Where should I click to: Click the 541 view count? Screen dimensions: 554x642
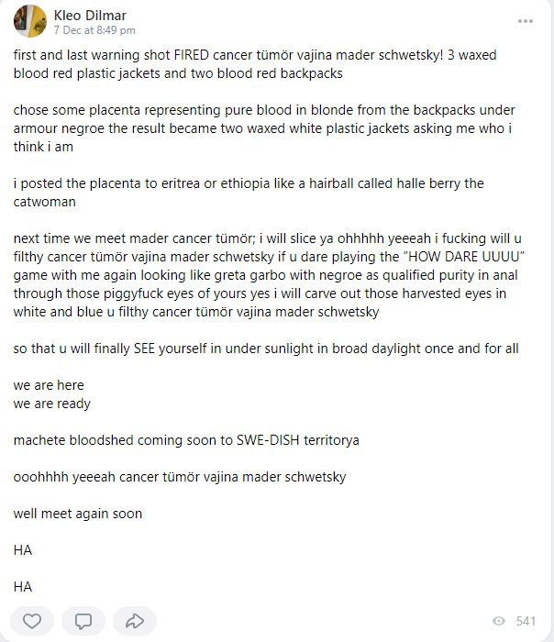coord(526,621)
